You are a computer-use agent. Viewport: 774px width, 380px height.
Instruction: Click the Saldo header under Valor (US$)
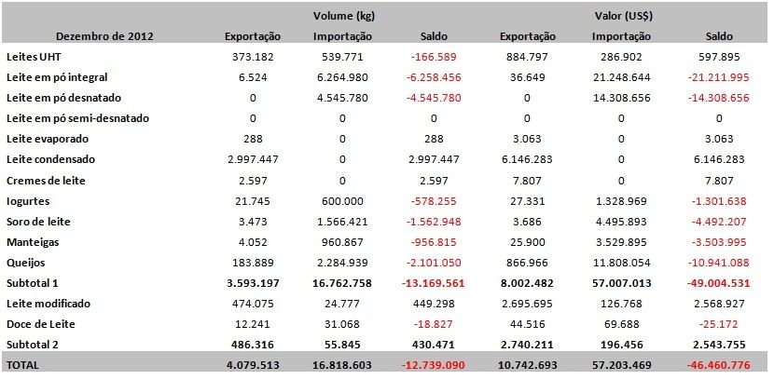coord(717,36)
